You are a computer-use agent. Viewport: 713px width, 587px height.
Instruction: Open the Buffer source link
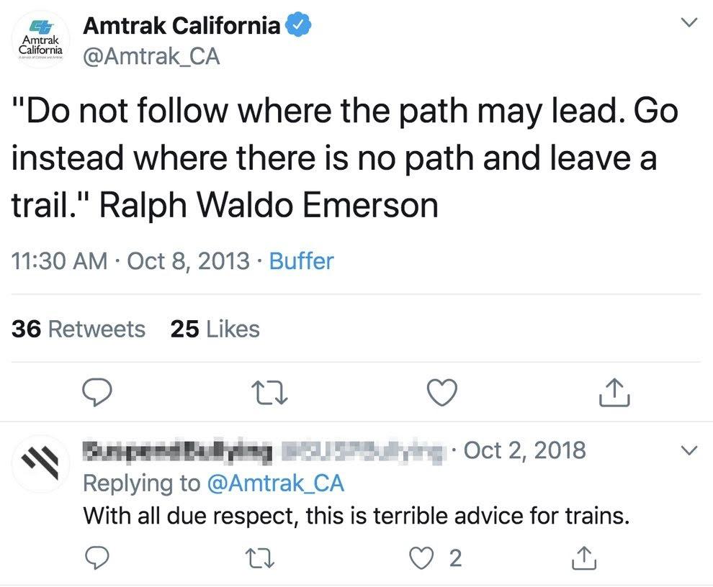tap(301, 261)
